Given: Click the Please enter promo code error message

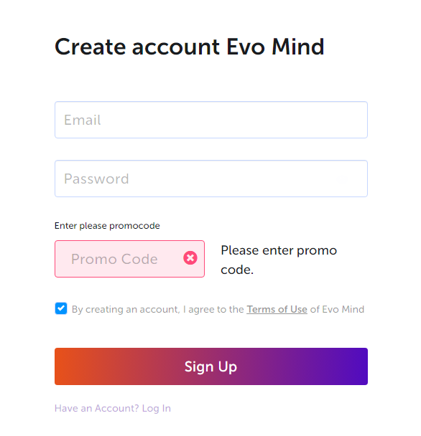Looking at the screenshot, I should click(x=279, y=260).
